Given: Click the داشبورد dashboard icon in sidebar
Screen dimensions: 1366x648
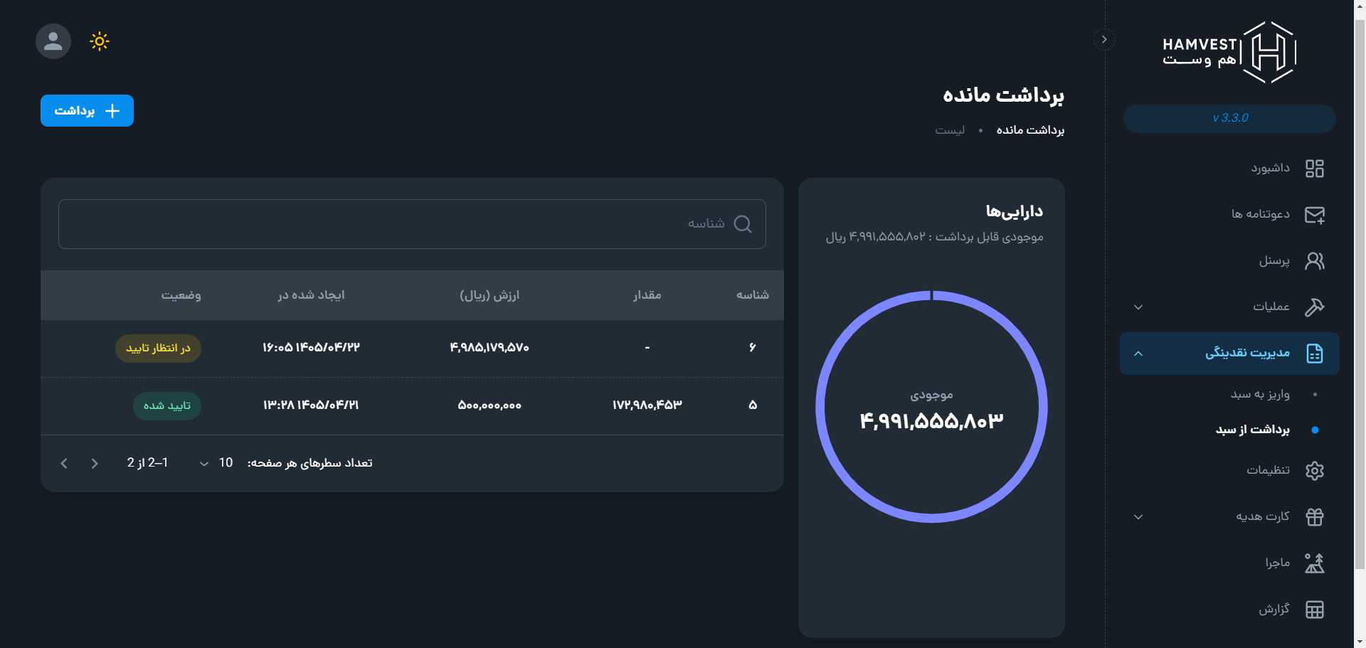Looking at the screenshot, I should [x=1314, y=169].
